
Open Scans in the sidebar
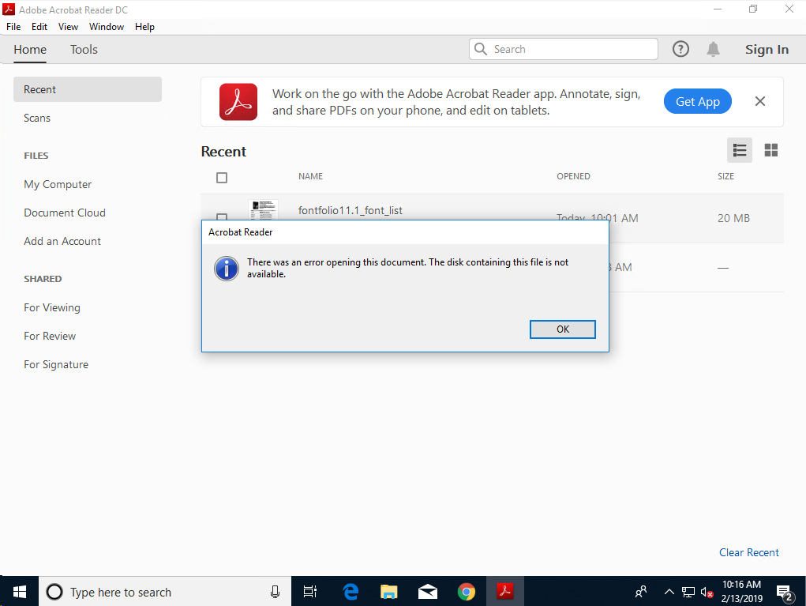click(x=37, y=118)
